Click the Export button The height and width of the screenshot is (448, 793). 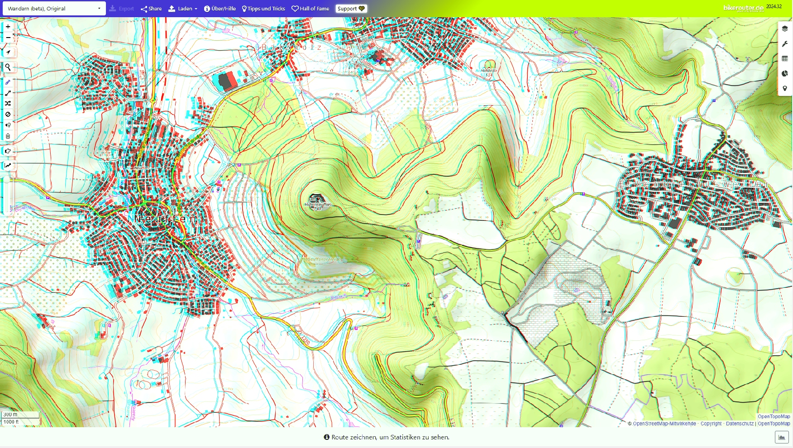point(122,9)
